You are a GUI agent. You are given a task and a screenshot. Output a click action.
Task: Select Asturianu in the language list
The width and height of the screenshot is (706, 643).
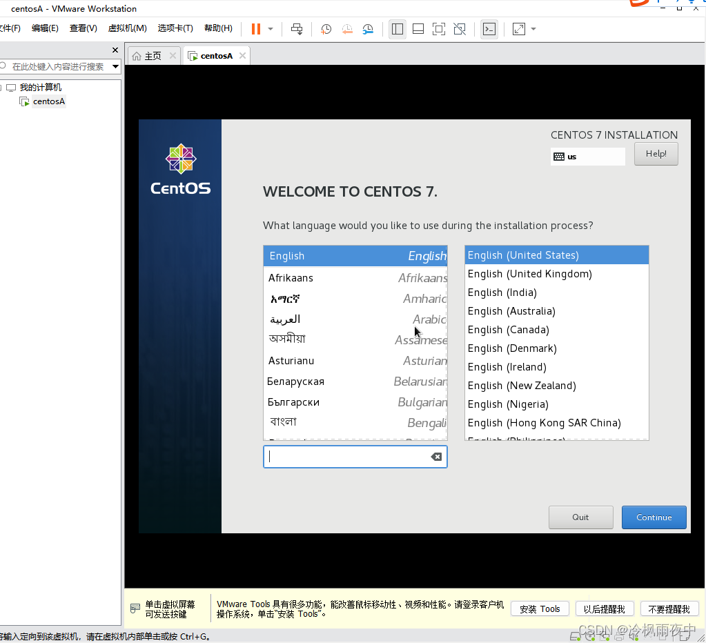(355, 361)
